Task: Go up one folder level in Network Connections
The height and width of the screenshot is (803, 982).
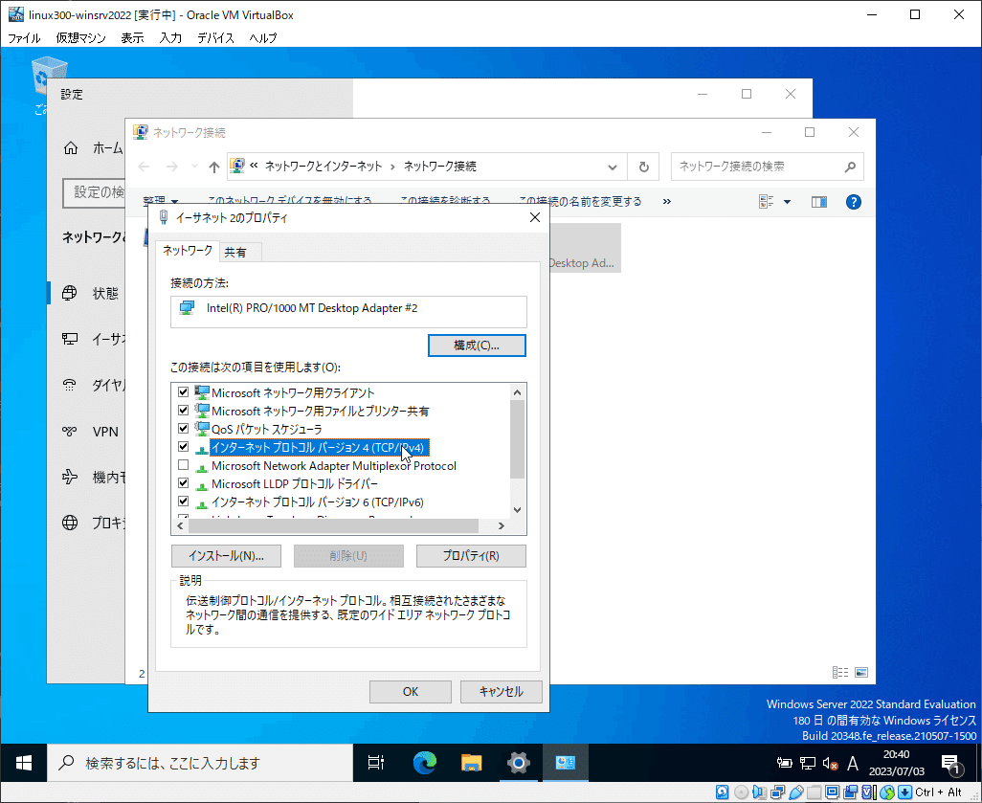Action: [x=214, y=167]
